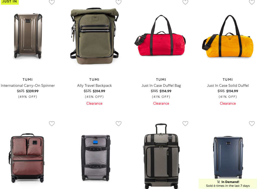Click the navy blue hard-shell suitcase image
This screenshot has height=189, width=263.
[x=228, y=158]
